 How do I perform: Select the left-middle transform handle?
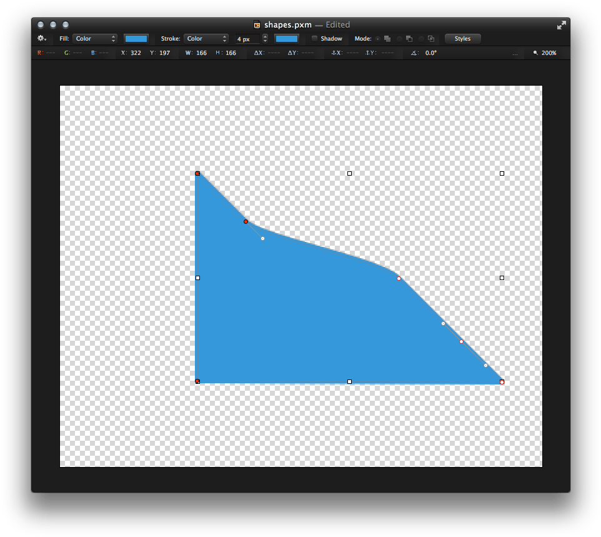(198, 278)
